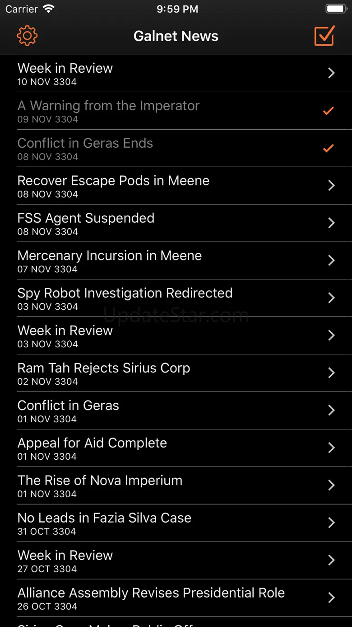
Task: Tap chevron beside Recover Escape Pods in Meene
Action: [331, 185]
